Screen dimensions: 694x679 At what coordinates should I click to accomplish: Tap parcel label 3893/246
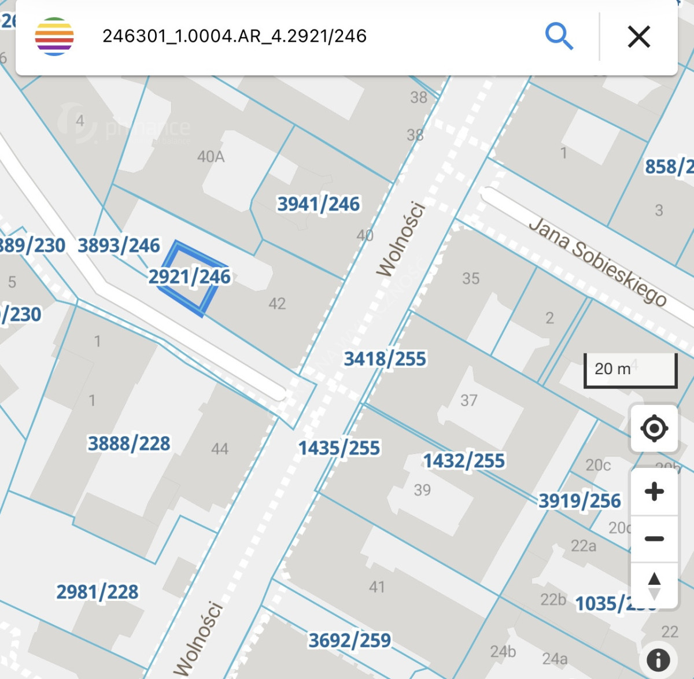tap(119, 245)
